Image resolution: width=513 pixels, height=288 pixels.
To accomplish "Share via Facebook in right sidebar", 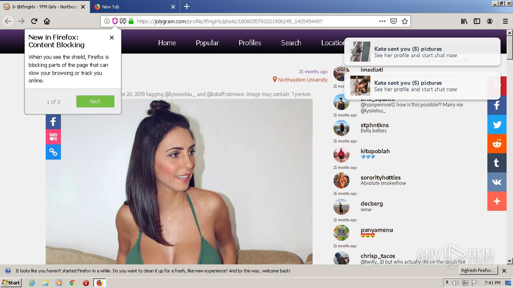I will click(x=497, y=105).
